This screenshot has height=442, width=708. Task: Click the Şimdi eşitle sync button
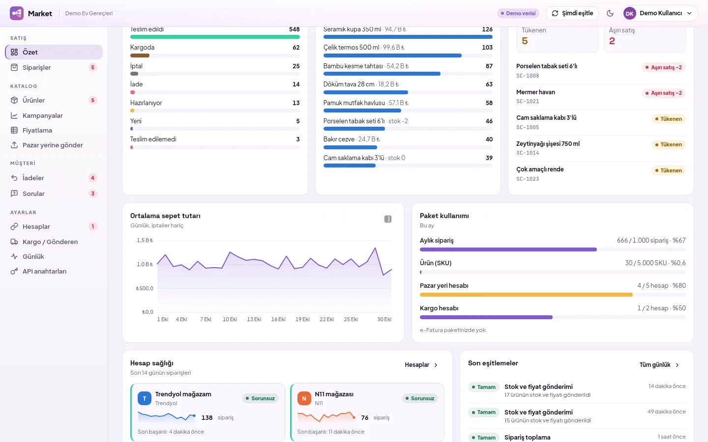click(572, 13)
